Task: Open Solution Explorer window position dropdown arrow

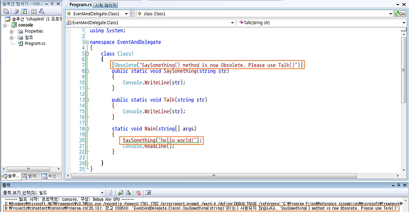Action: click(x=47, y=4)
